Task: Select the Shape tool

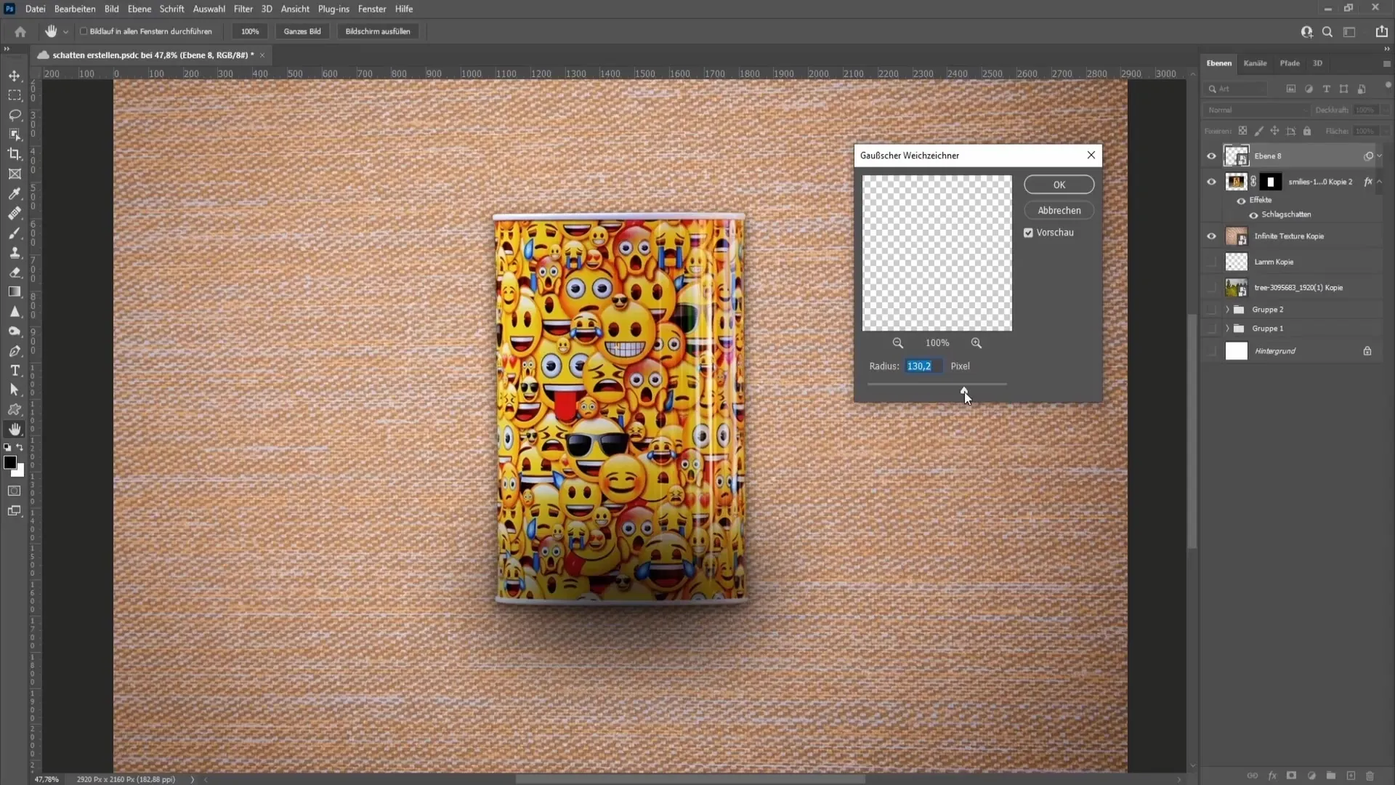Action: 15,409
